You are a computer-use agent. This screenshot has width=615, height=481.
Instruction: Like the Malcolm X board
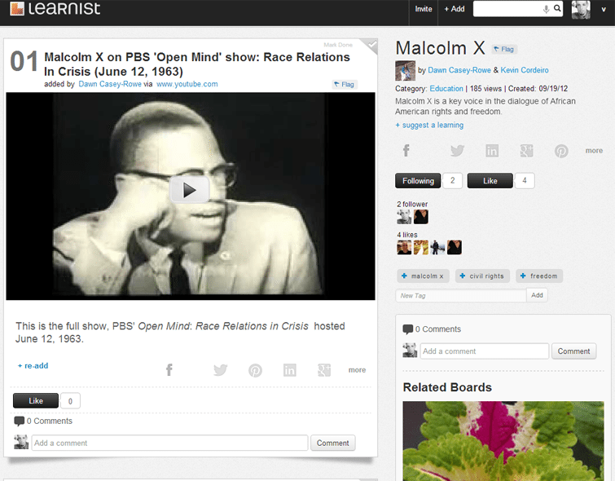pyautogui.click(x=490, y=181)
